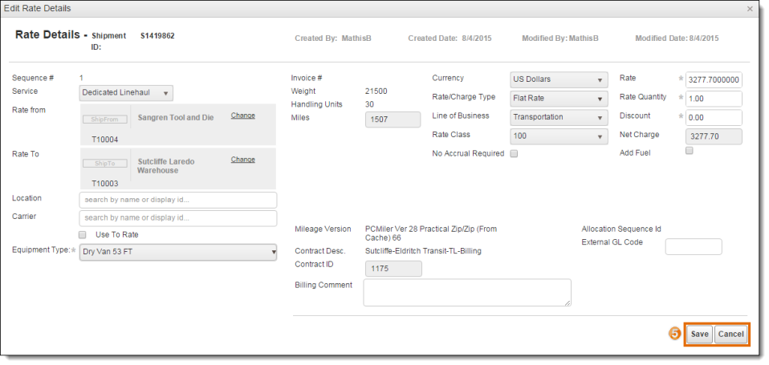Click Change link for Rate To
769x365 pixels.
pyautogui.click(x=242, y=160)
